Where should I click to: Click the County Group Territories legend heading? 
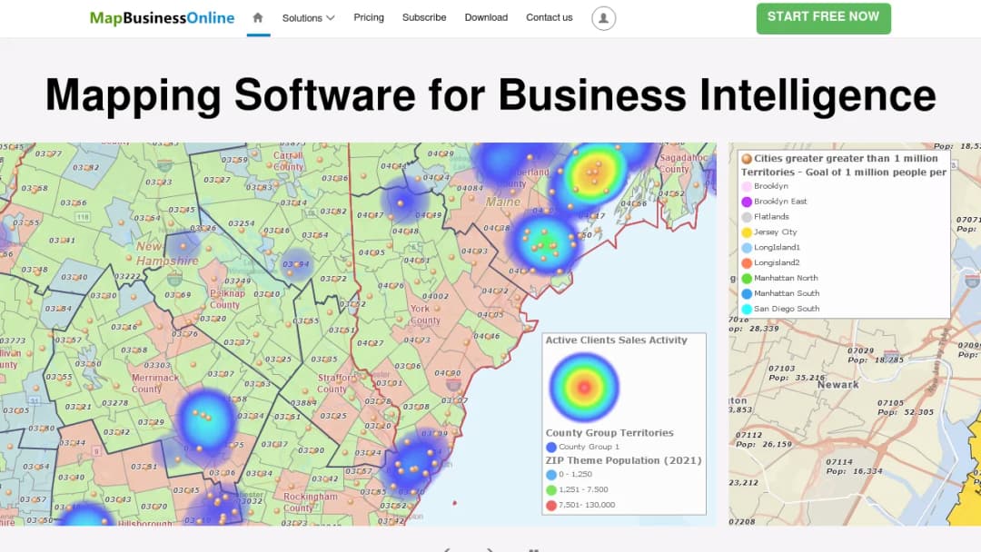pyautogui.click(x=609, y=432)
